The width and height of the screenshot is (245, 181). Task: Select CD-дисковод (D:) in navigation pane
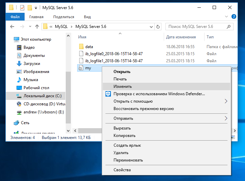coord(41,104)
